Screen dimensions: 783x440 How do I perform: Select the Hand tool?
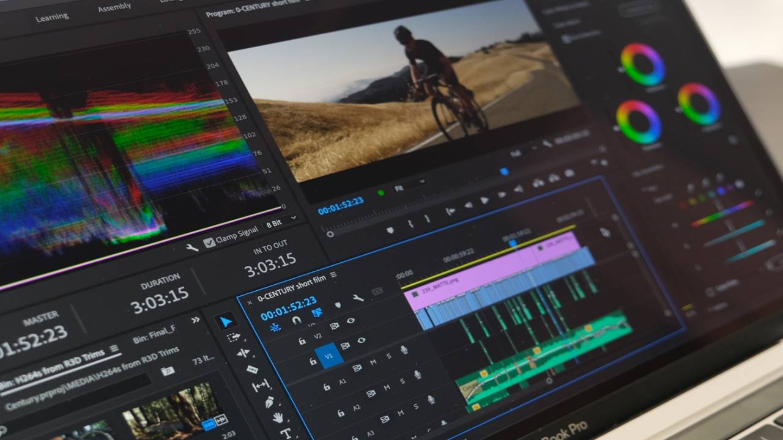pos(278,418)
